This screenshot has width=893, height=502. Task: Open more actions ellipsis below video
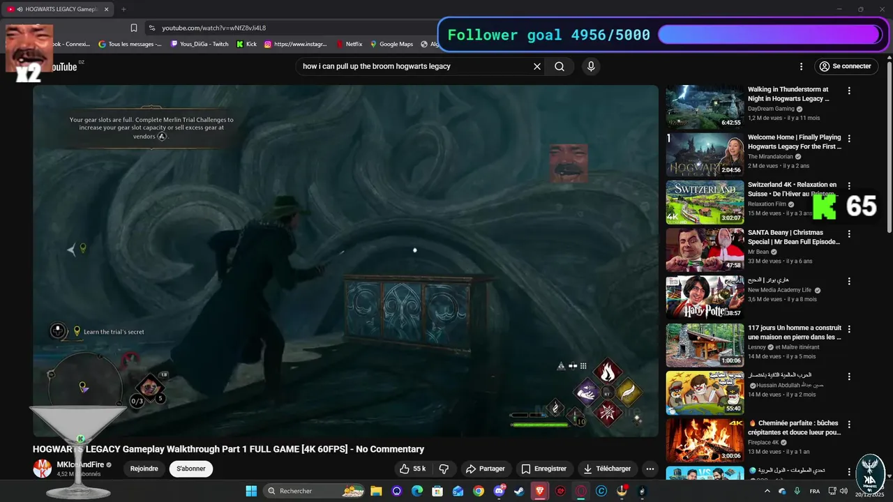click(x=650, y=469)
